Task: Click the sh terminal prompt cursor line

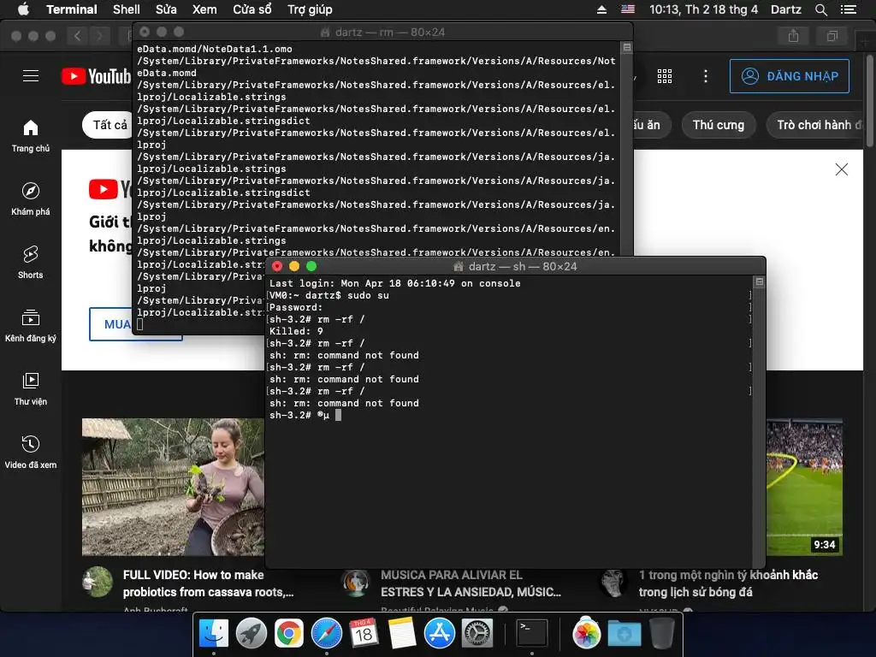Action: click(305, 415)
